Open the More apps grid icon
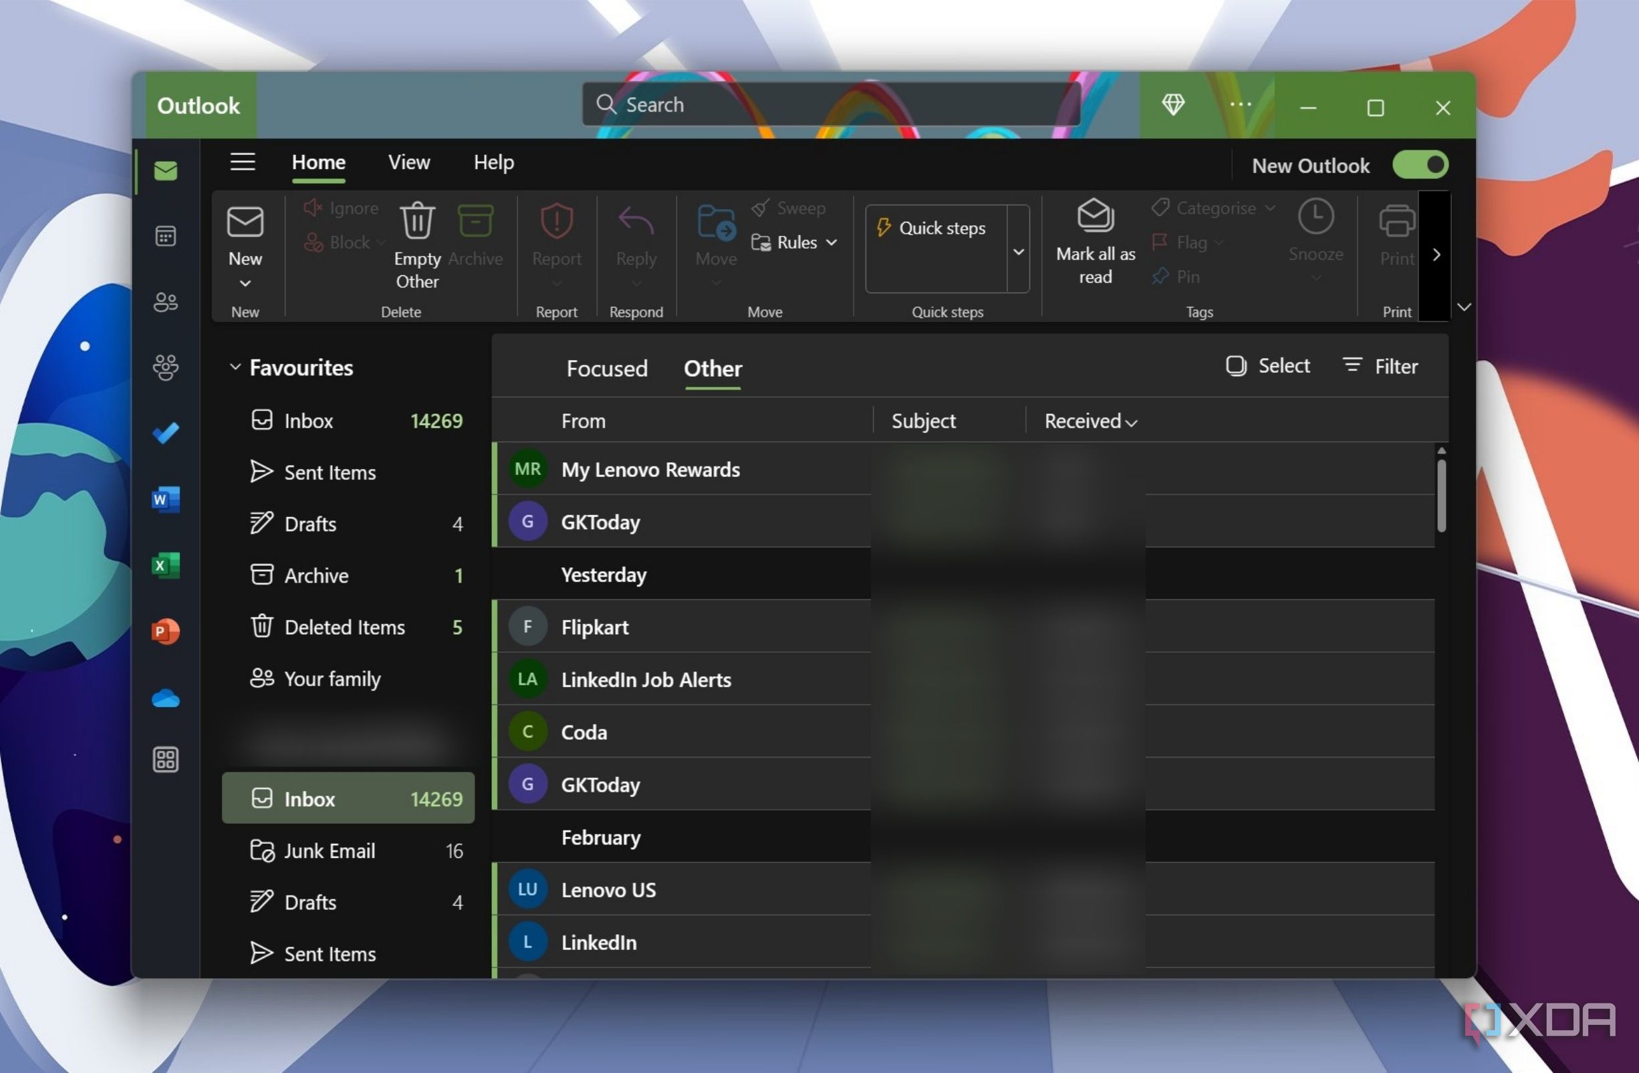The image size is (1639, 1073). pyautogui.click(x=165, y=759)
